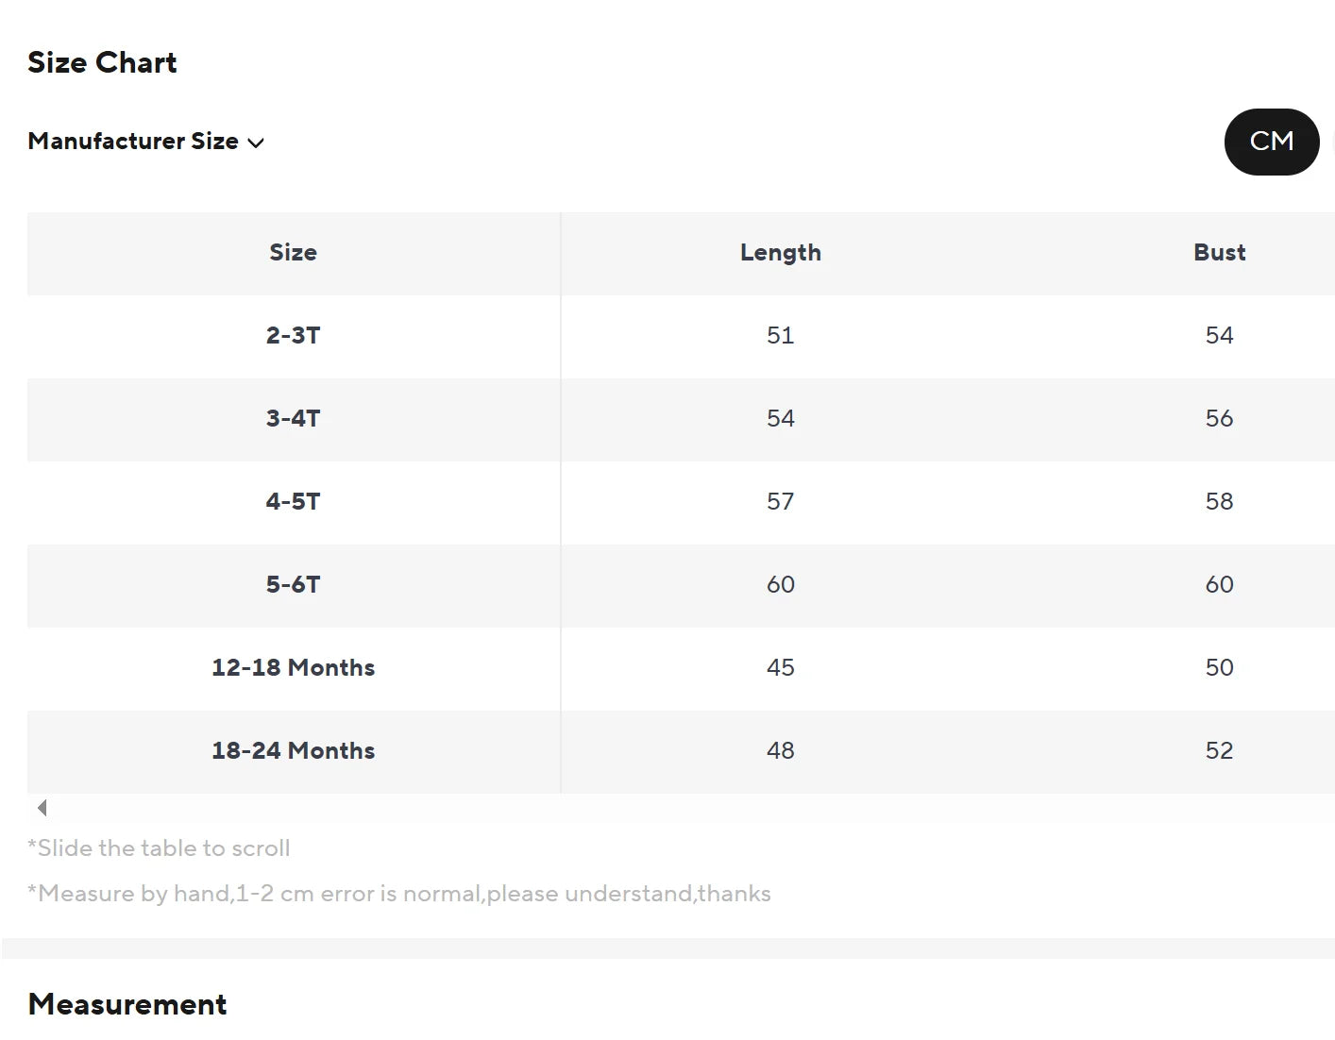The image size is (1335, 1040).
Task: Click the 5-6T size row label
Action: pos(294,585)
